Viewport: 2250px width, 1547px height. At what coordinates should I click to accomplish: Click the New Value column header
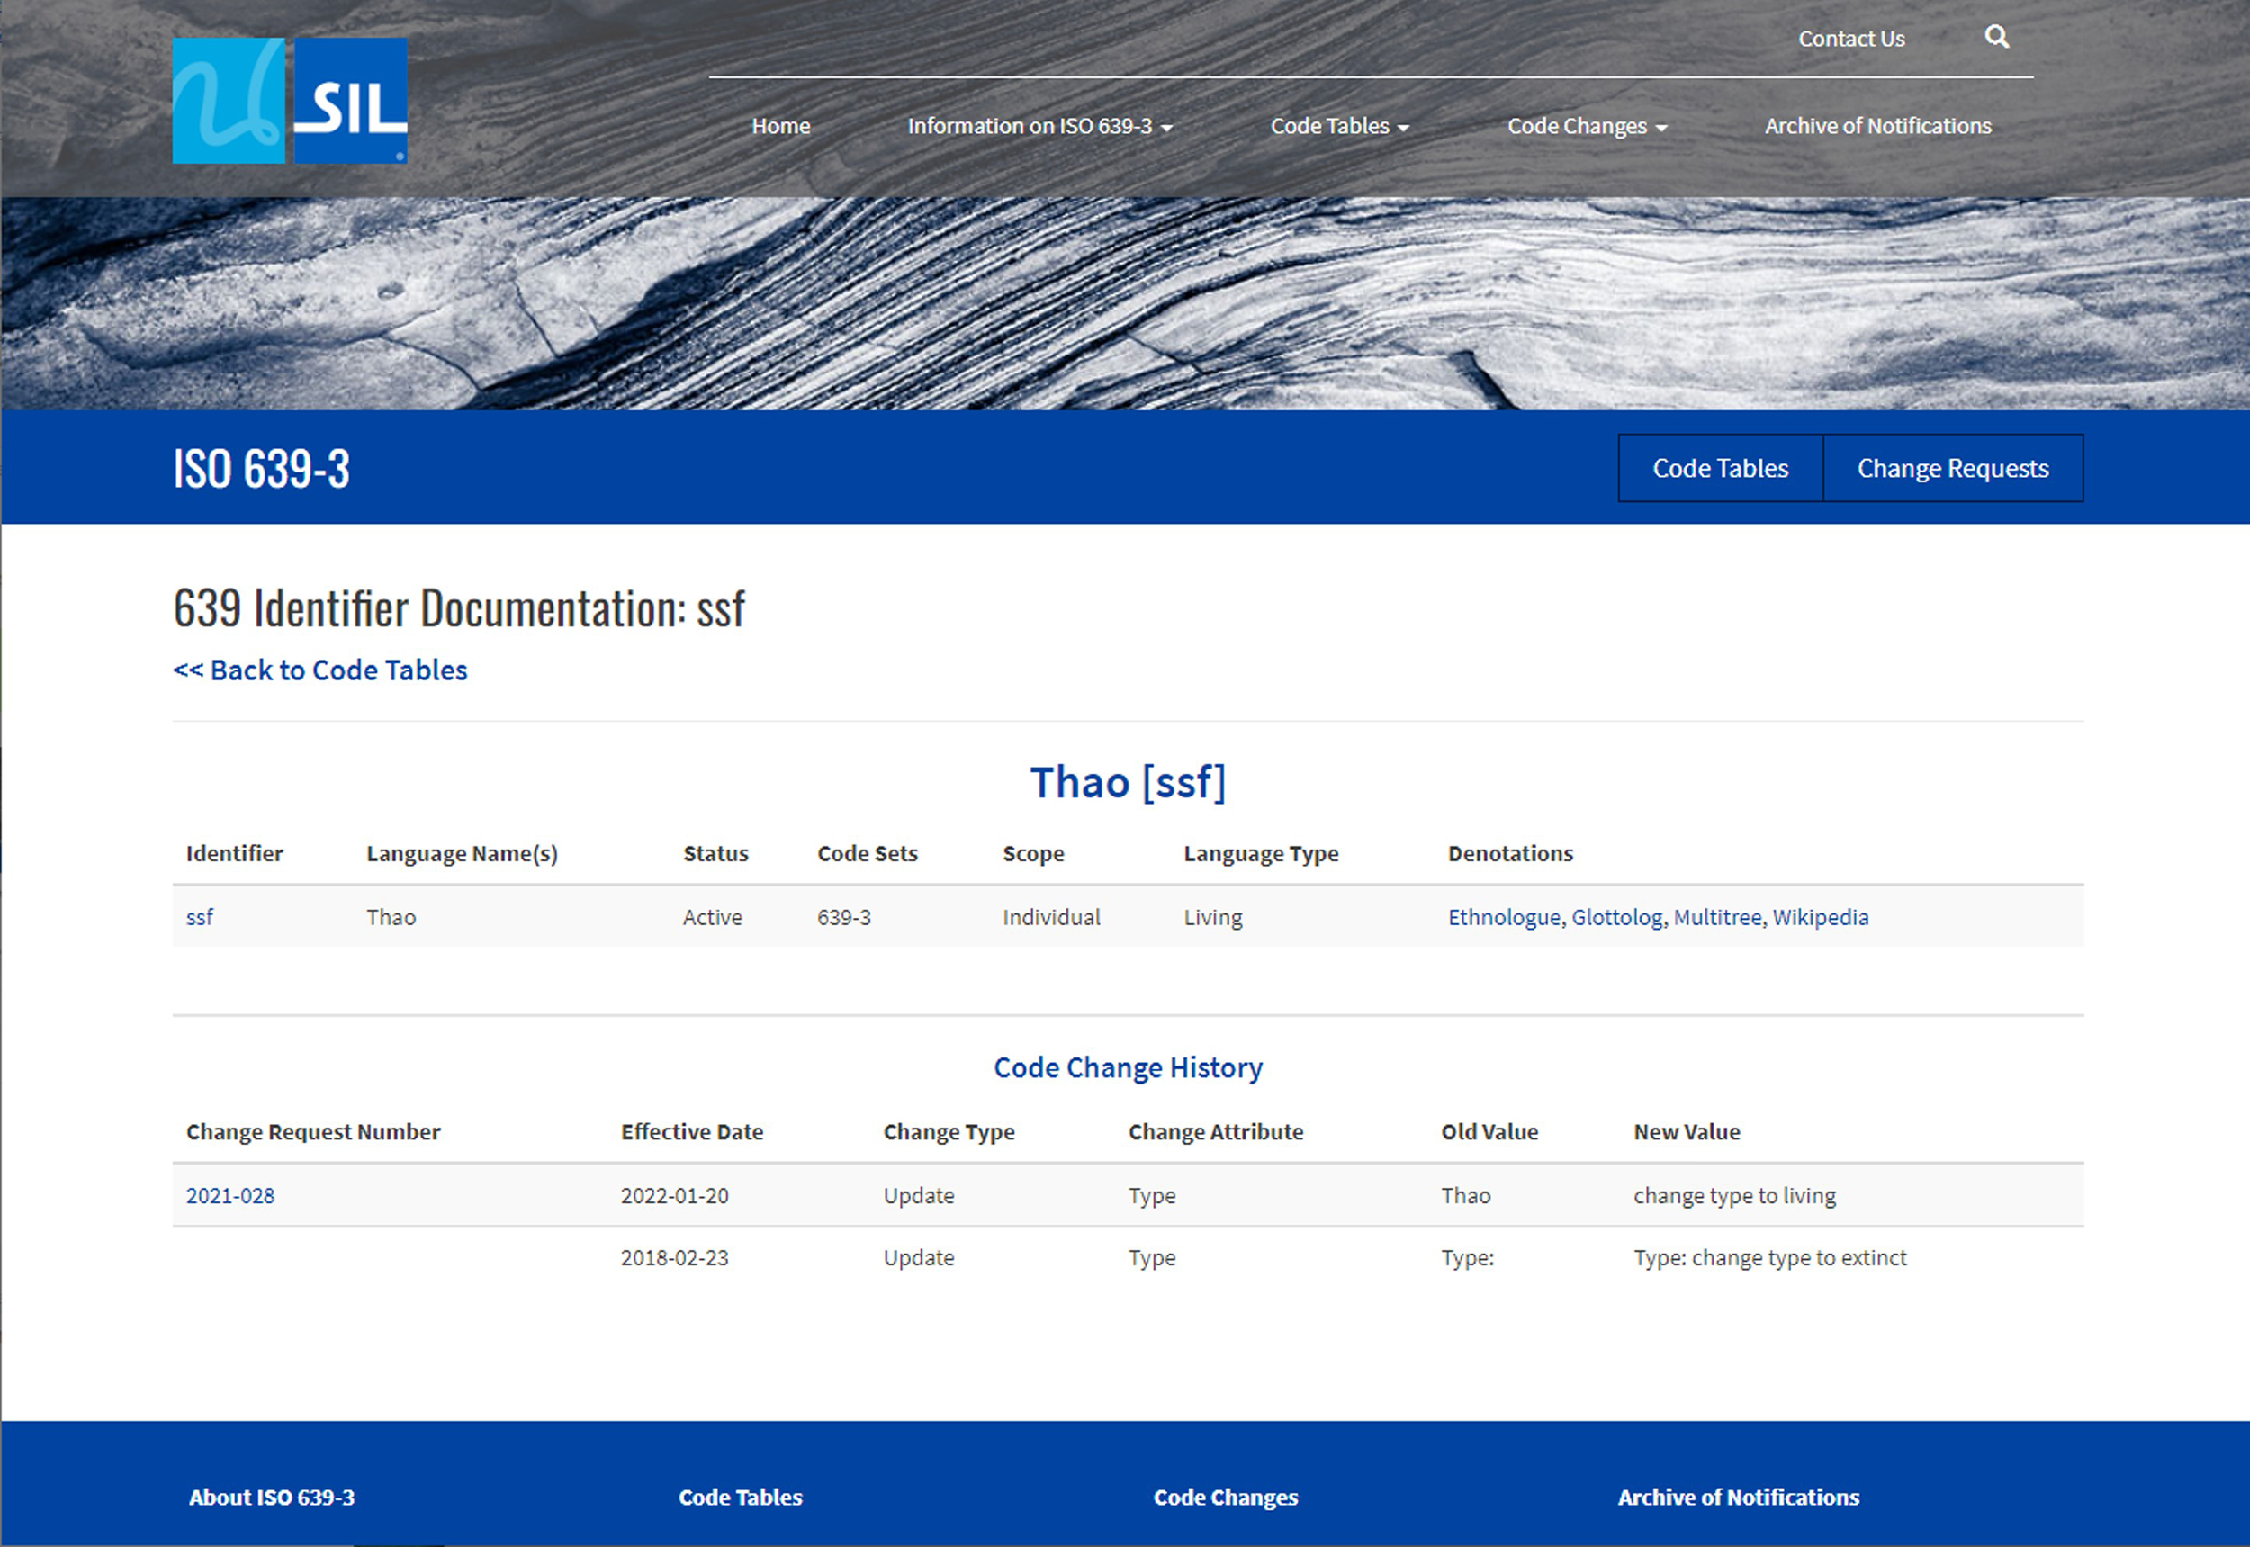pos(1687,1132)
